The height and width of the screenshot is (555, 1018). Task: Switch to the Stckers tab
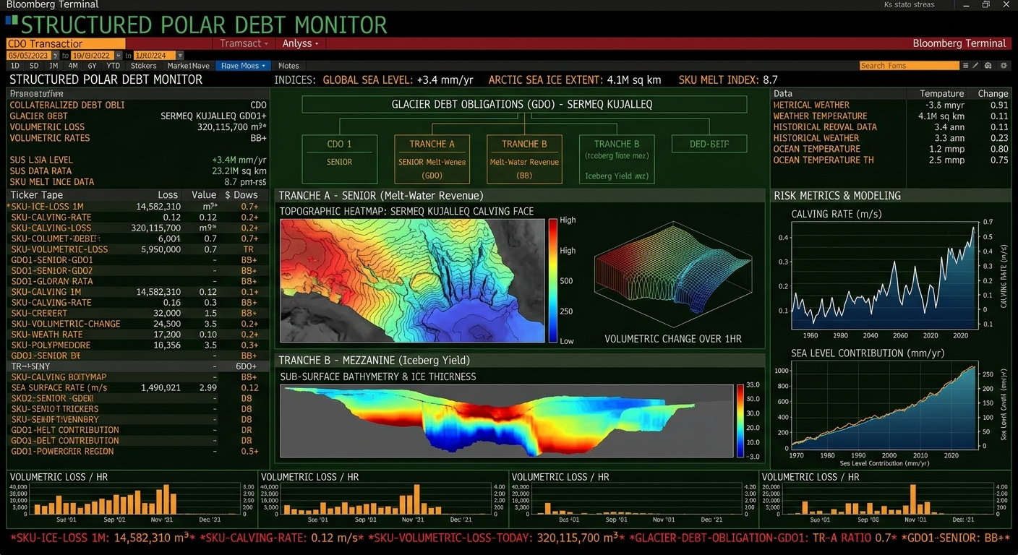pos(144,66)
